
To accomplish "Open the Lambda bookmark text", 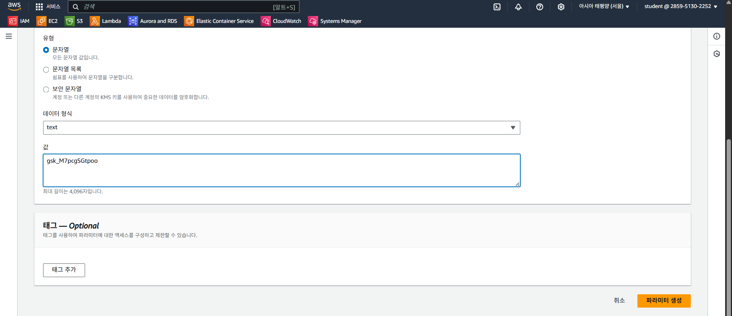I will pyautogui.click(x=111, y=21).
